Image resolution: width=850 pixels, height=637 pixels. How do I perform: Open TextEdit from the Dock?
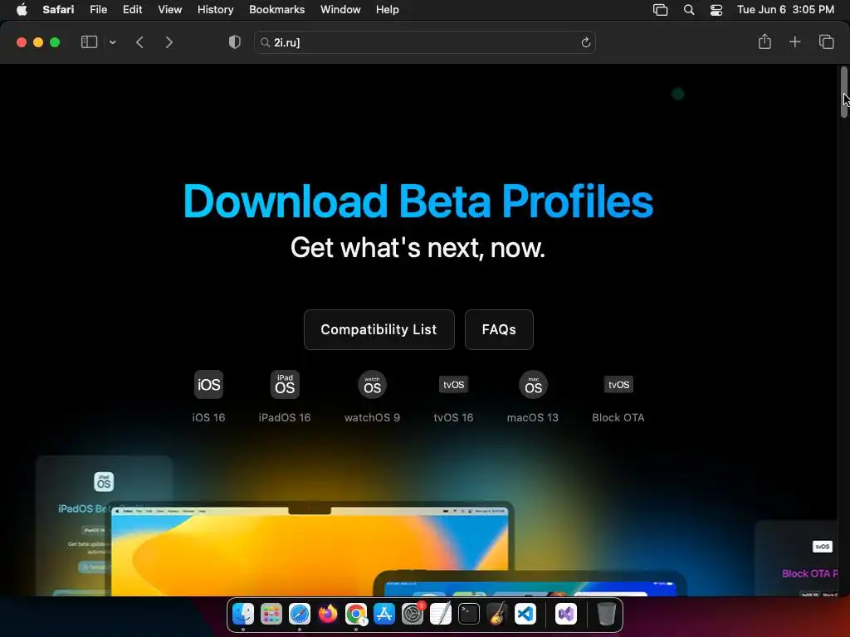tap(441, 614)
